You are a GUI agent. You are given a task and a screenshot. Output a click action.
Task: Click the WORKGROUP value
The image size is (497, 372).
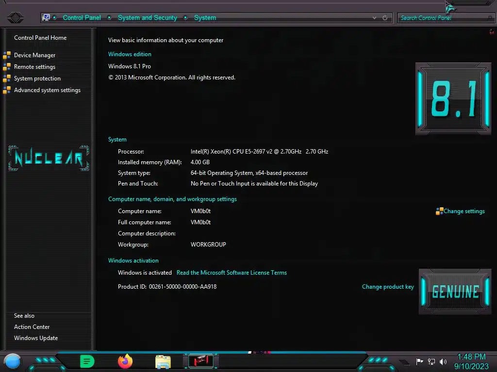208,244
